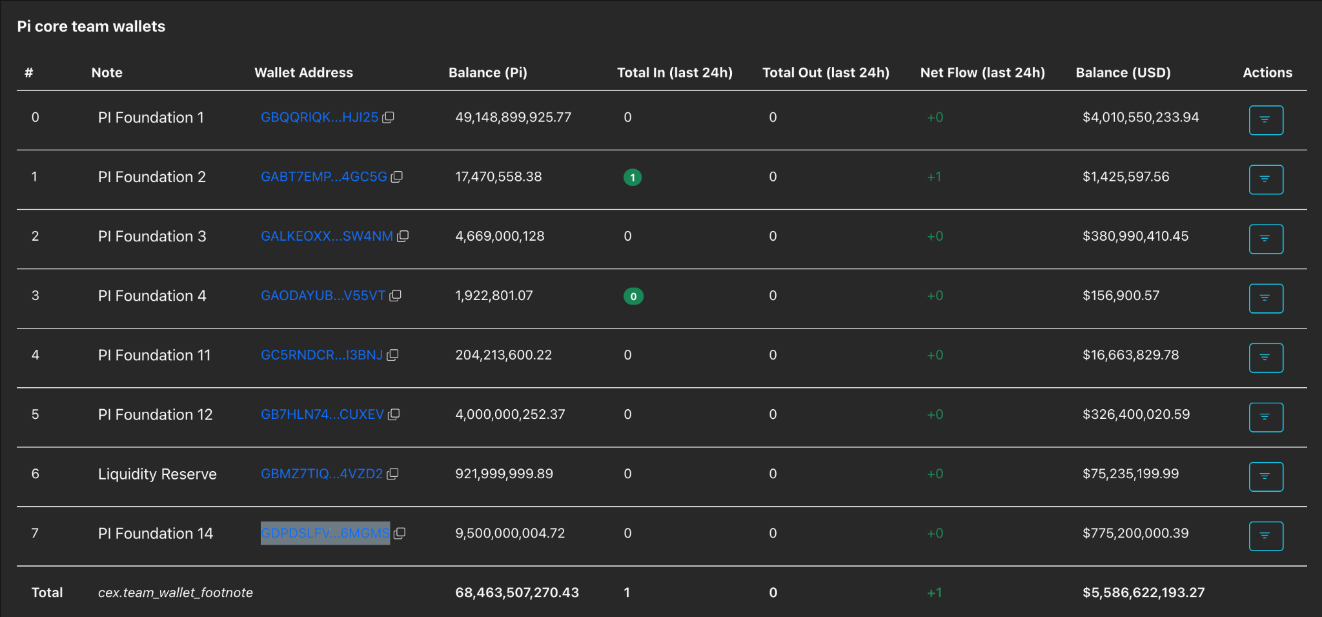Viewport: 1322px width, 617px height.
Task: Open wallet link GBMZ7TIQ...4VZD2
Action: (x=321, y=474)
